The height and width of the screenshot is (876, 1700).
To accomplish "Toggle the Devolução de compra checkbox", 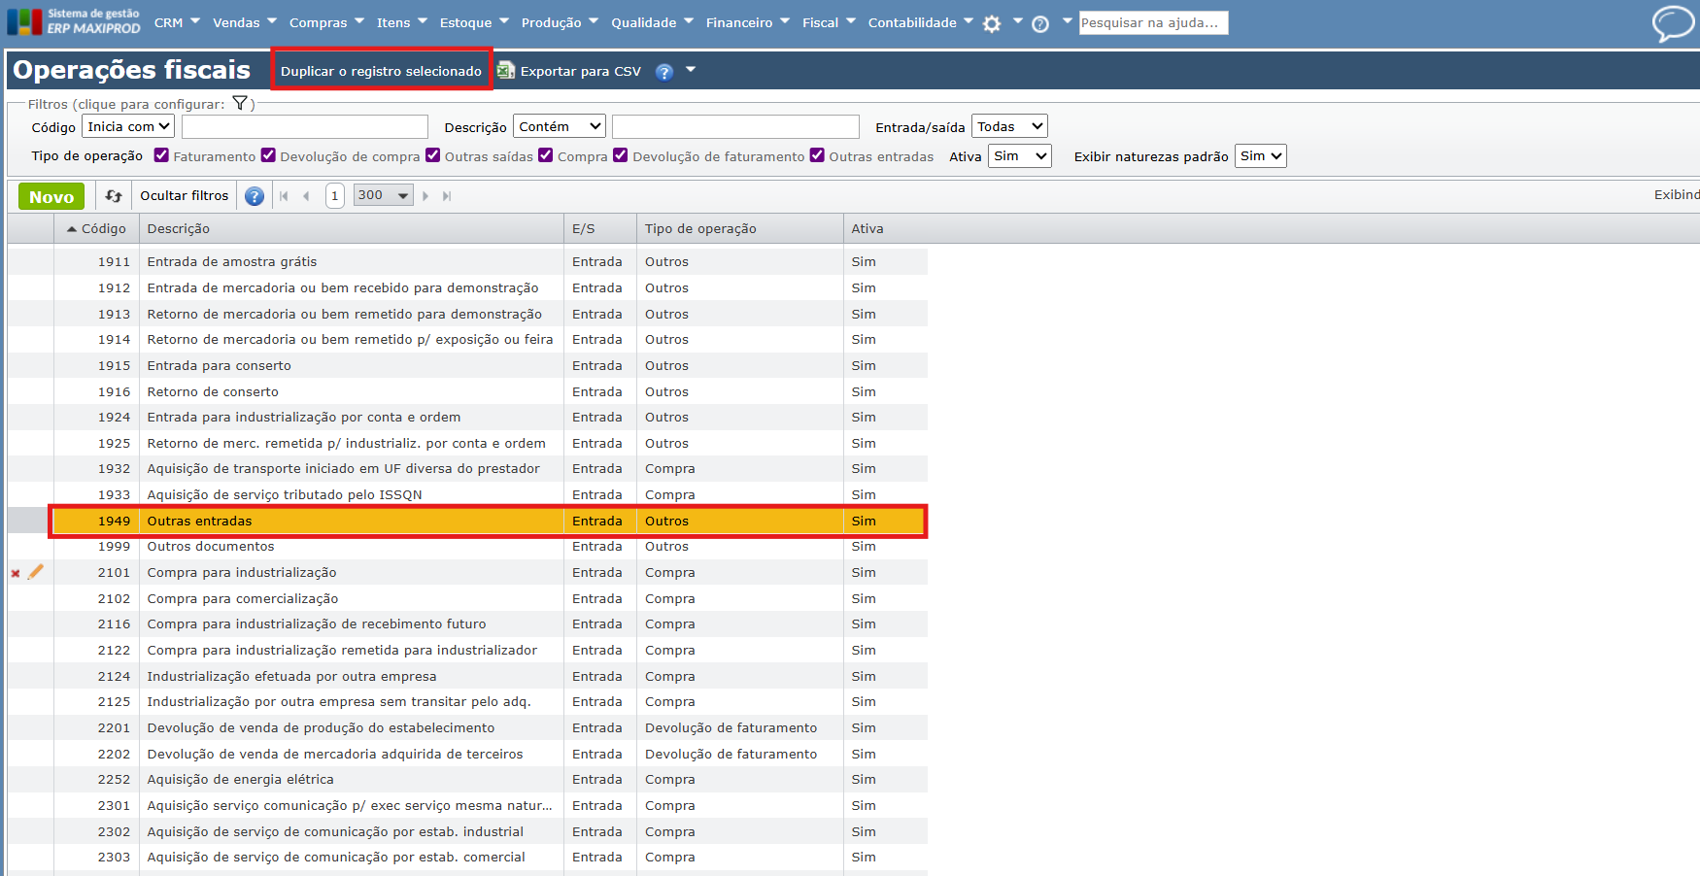I will coord(269,155).
